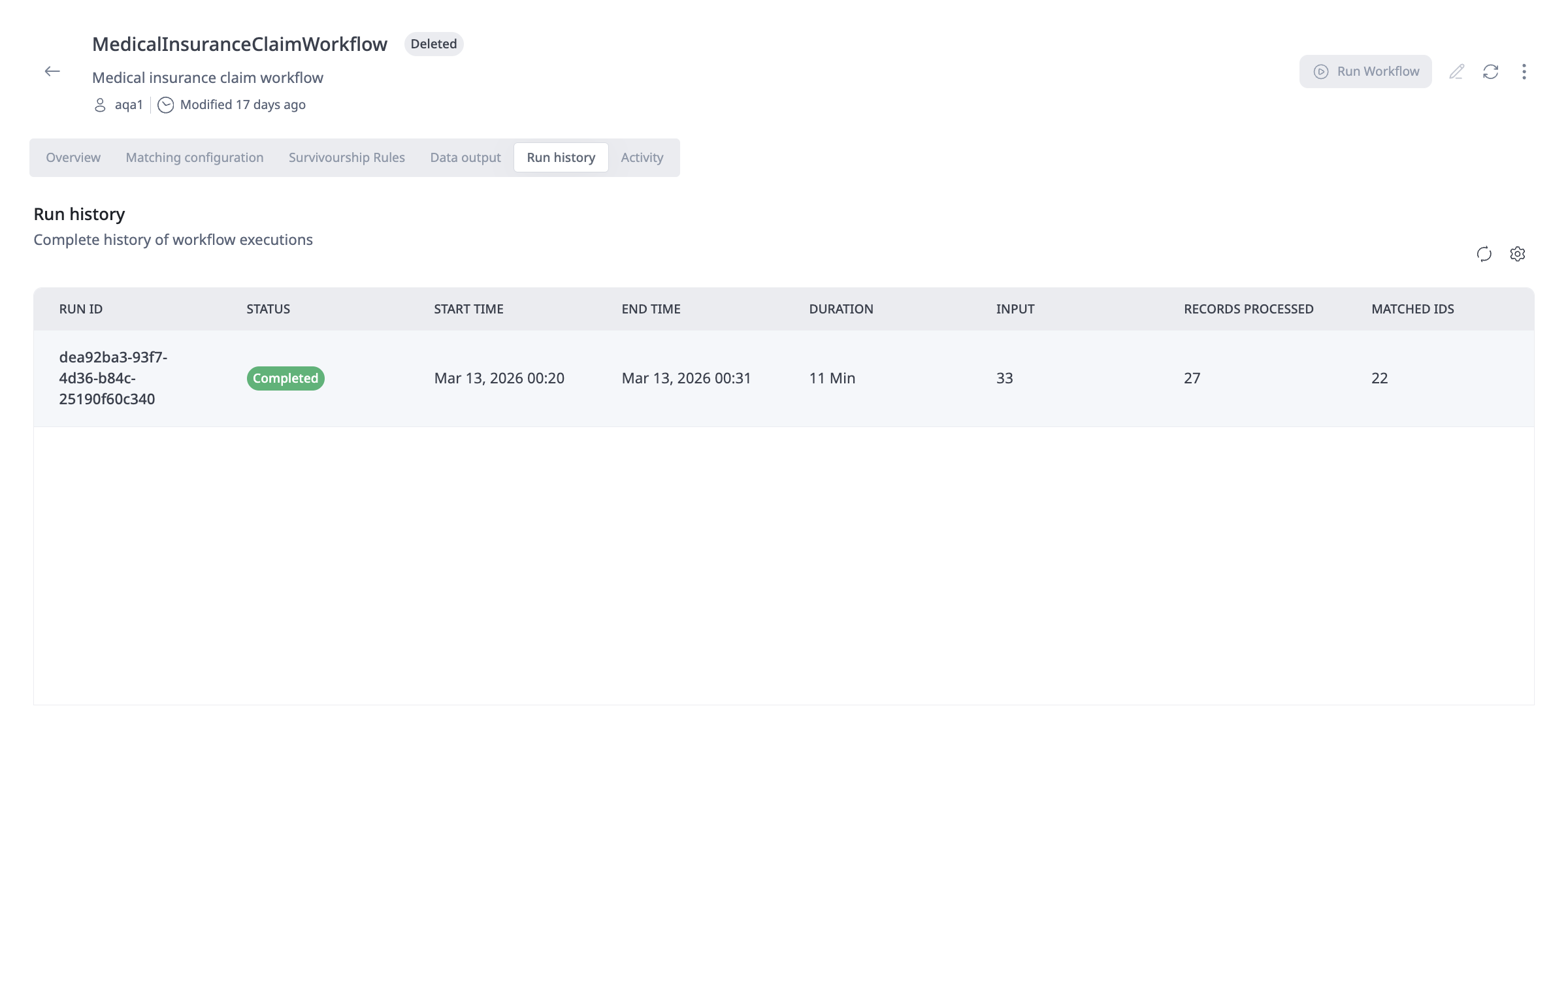Image resolution: width=1568 pixels, height=994 pixels.
Task: Click the user icon beside aqa1
Action: coord(100,105)
